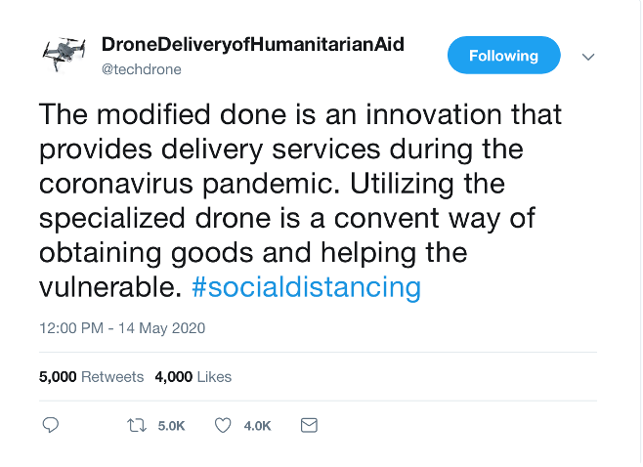
Task: View the 5,000 Retweets list
Action: pos(91,376)
